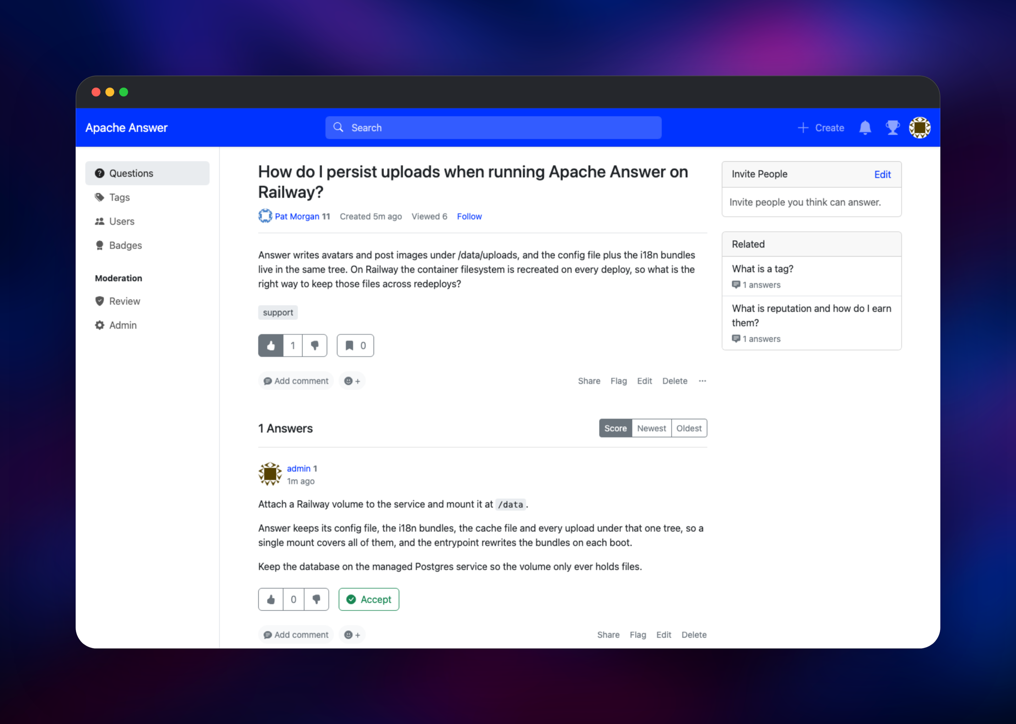Open Review under Moderation
The image size is (1016, 724).
(147, 301)
